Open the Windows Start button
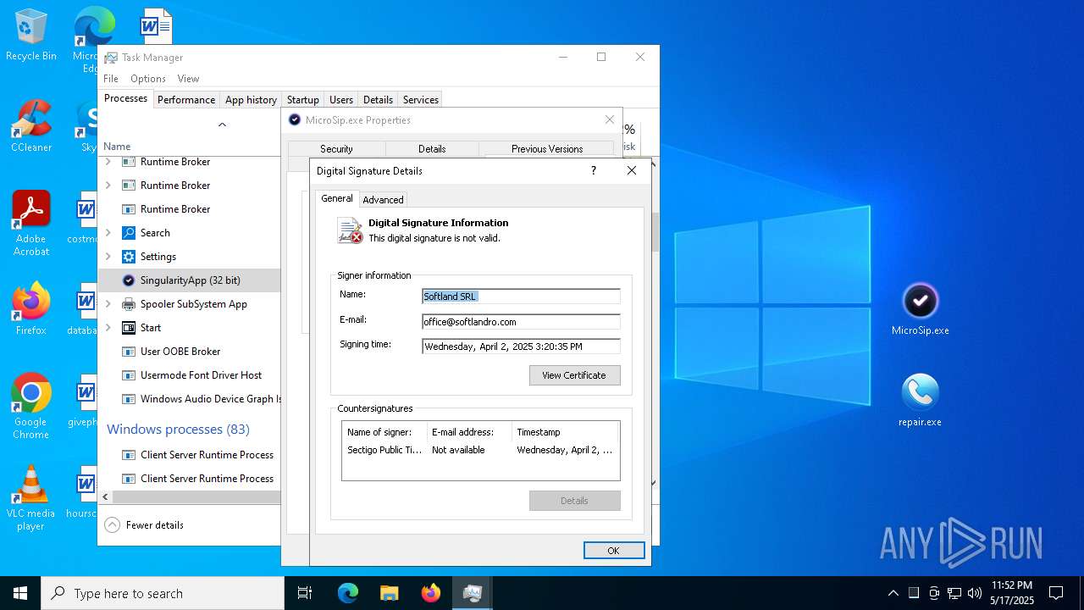 click(20, 593)
